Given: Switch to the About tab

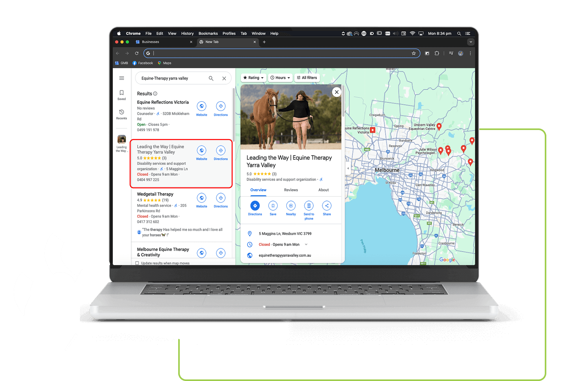Looking at the screenshot, I should pos(323,190).
